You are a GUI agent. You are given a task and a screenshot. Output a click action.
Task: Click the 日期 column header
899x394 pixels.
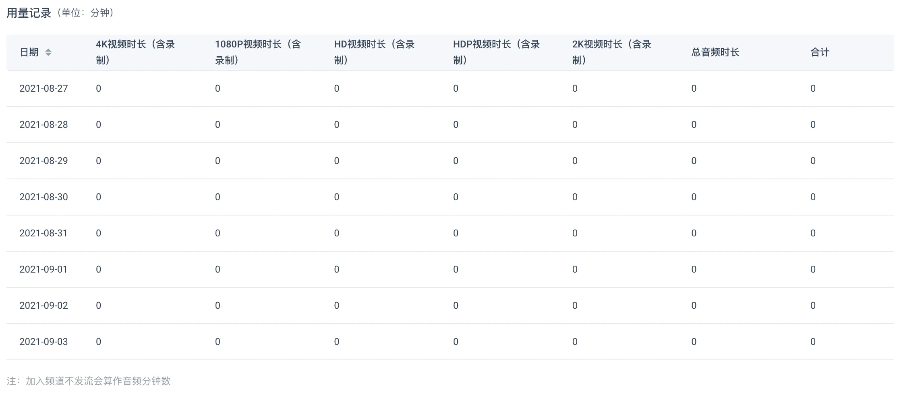point(29,52)
